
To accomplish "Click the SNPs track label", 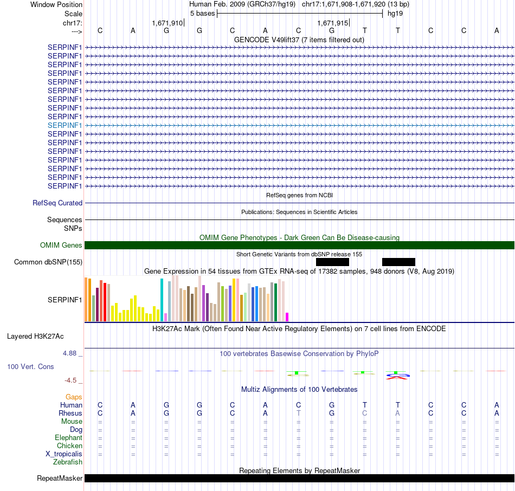I will pyautogui.click(x=73, y=228).
